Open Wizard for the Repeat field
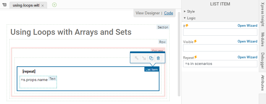The image size is (266, 104). [x=247, y=57]
